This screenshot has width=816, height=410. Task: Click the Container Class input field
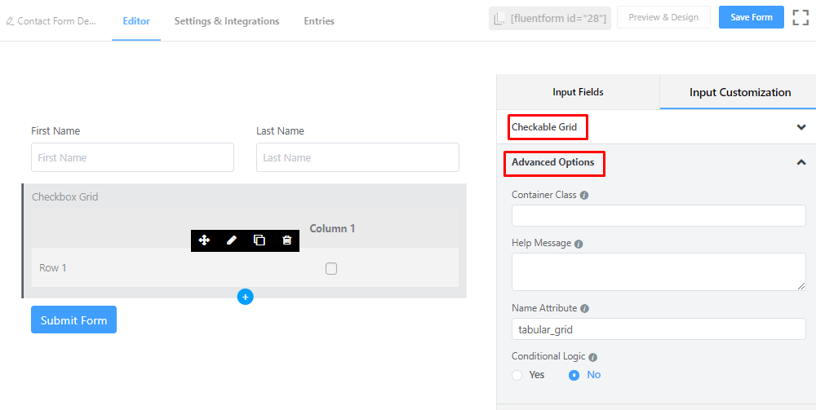click(x=659, y=216)
